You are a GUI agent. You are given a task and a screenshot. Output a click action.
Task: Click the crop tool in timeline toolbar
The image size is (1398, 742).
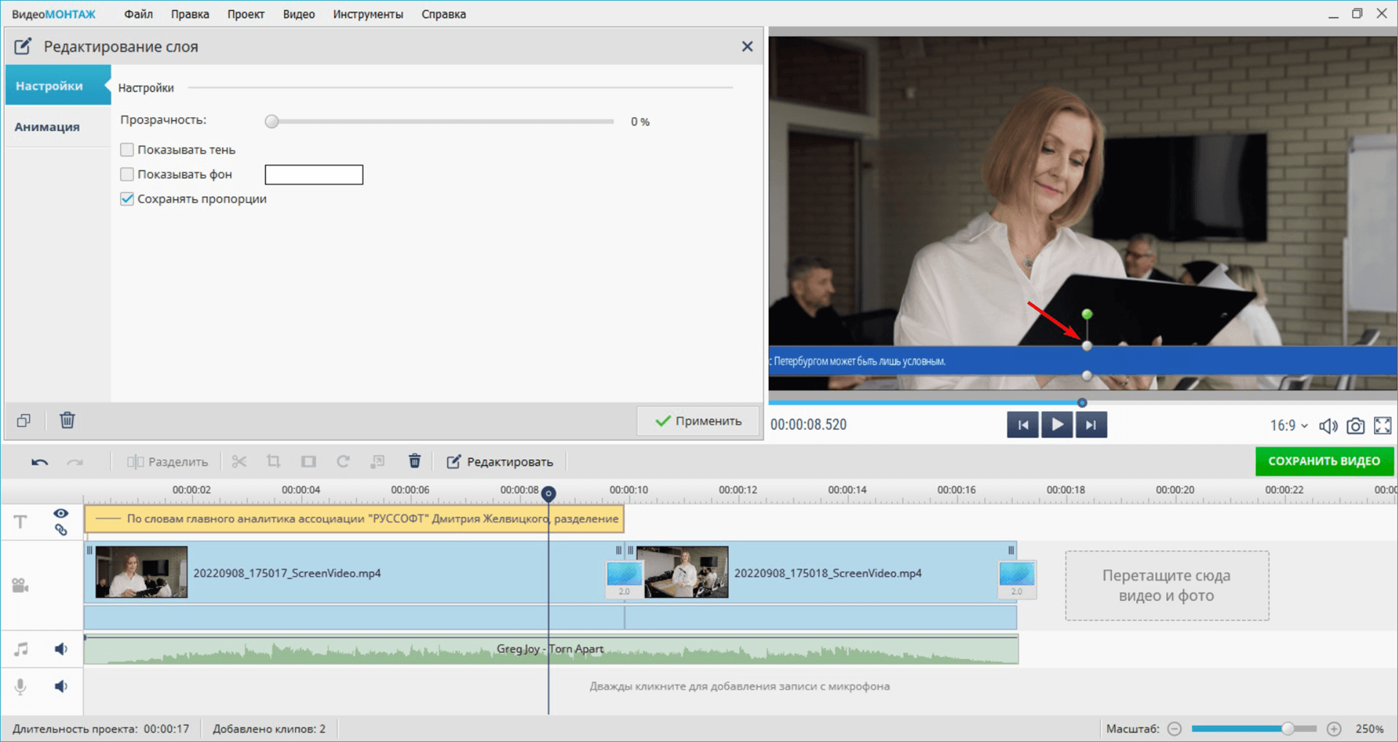click(x=273, y=462)
